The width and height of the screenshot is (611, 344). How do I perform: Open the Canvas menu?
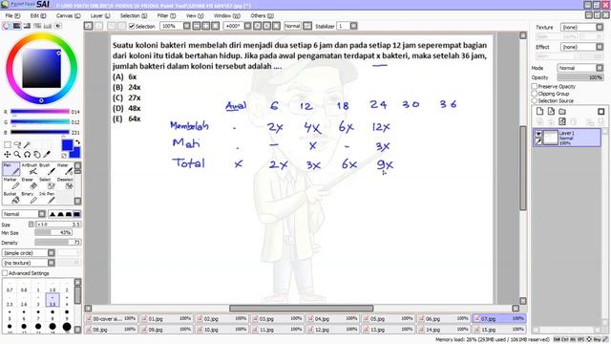[x=68, y=15]
